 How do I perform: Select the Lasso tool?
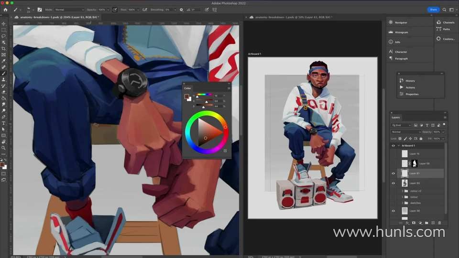tap(3, 36)
